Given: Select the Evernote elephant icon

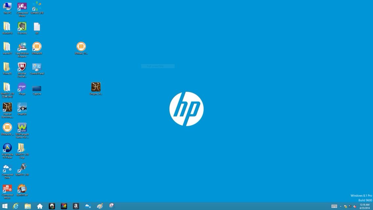Looking at the screenshot, I should pyautogui.click(x=22, y=28).
